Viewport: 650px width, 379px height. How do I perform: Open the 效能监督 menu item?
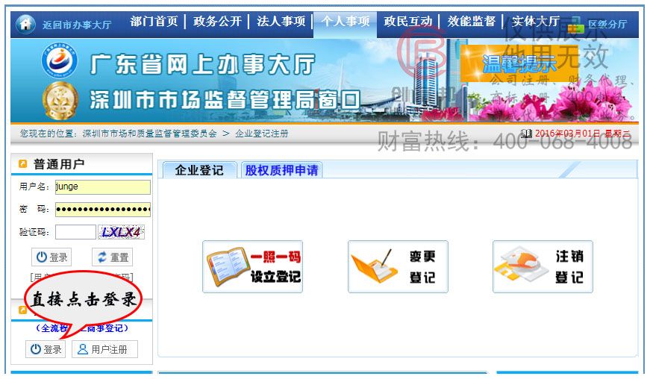(x=472, y=21)
